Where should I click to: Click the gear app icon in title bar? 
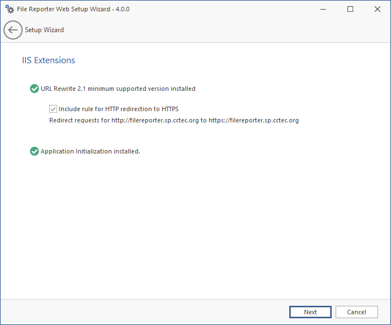click(x=10, y=9)
